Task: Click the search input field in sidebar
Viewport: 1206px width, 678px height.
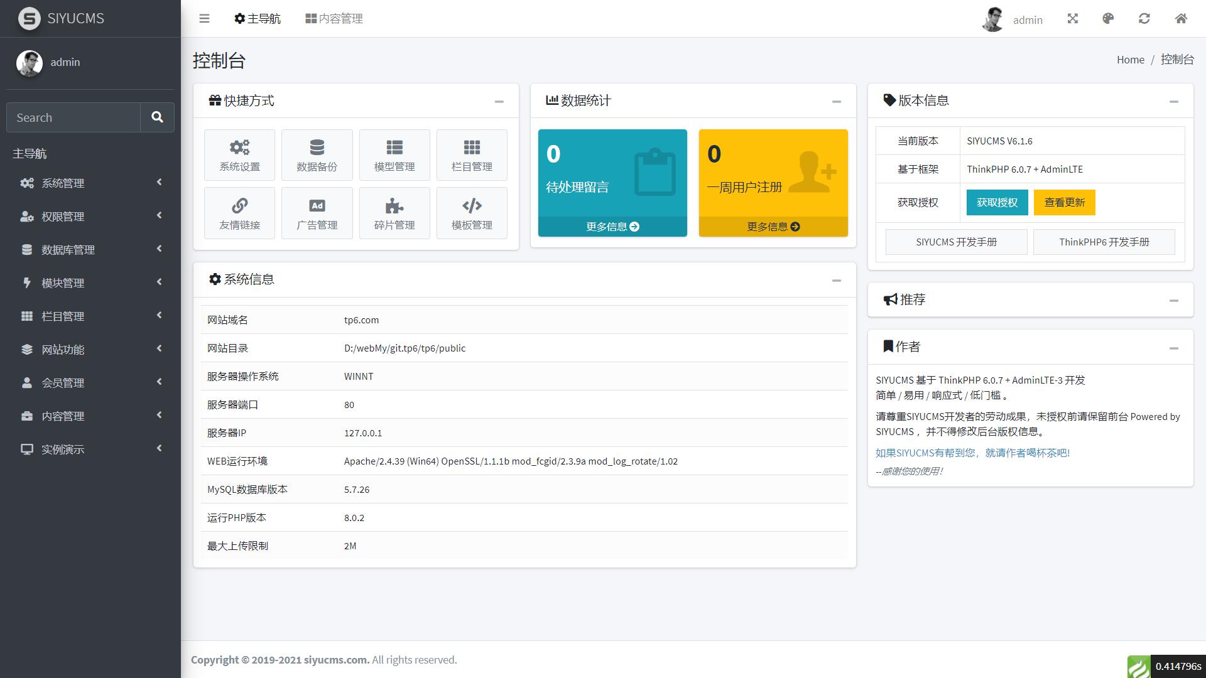Action: tap(75, 117)
